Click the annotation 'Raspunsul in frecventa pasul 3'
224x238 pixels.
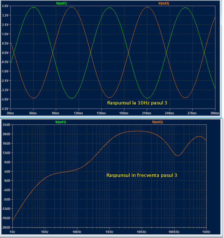point(142,175)
